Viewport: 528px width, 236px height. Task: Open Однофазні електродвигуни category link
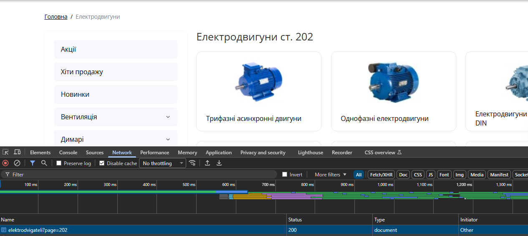[384, 119]
